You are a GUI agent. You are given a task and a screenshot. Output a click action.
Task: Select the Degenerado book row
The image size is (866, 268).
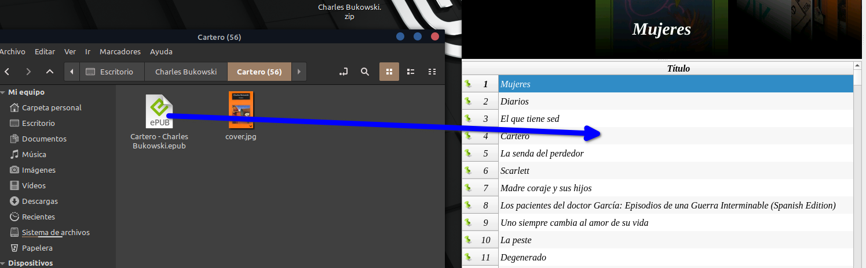[x=676, y=257]
